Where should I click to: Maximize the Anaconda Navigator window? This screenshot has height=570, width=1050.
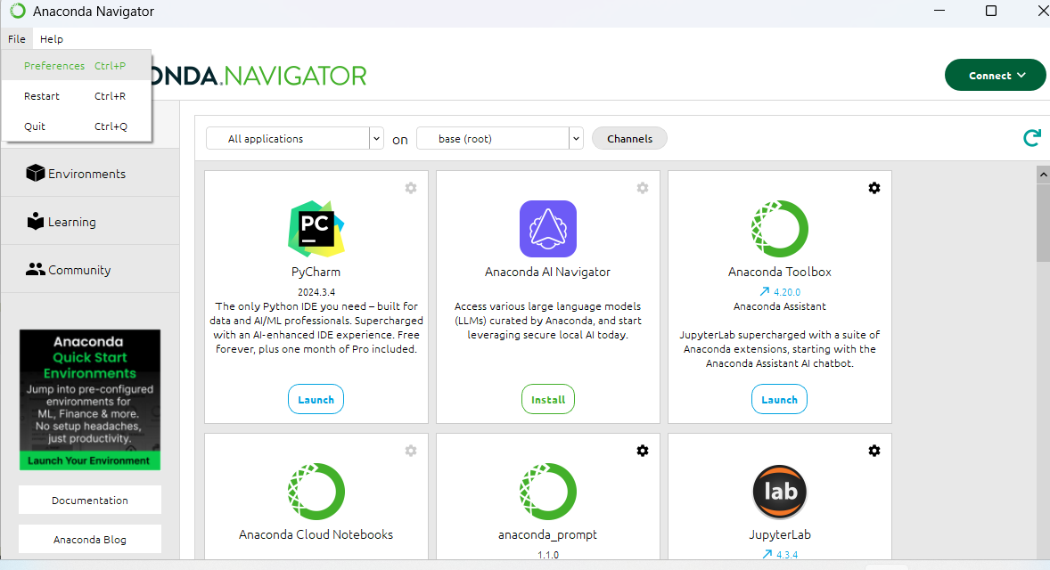[x=991, y=11]
